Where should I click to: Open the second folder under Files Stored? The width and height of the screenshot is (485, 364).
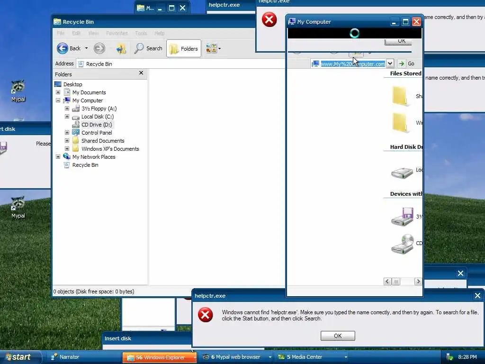(400, 123)
